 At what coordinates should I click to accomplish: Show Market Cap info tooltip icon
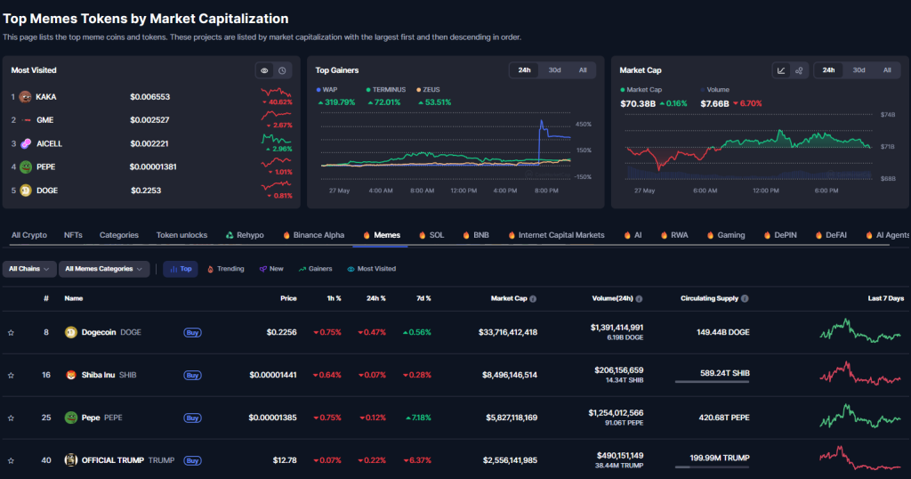click(x=533, y=299)
